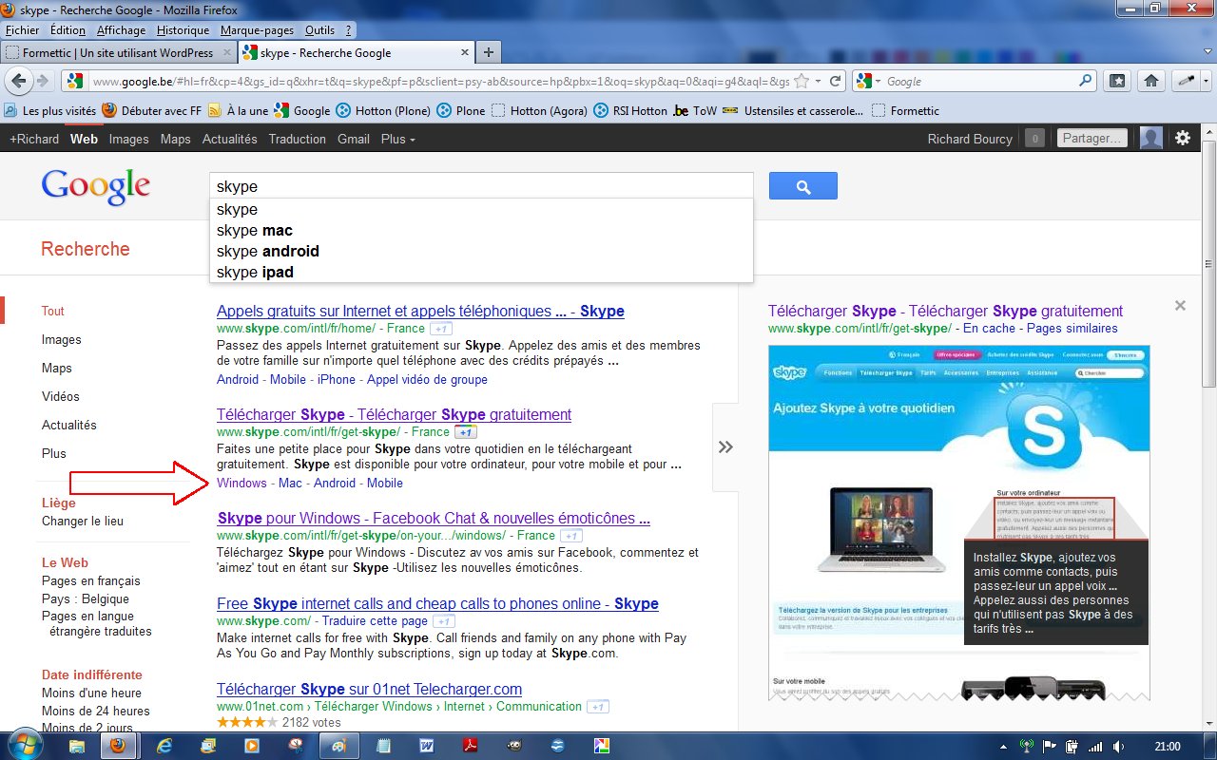Close the Skype preview panel with X
The width and height of the screenshot is (1217, 760).
click(x=1180, y=306)
